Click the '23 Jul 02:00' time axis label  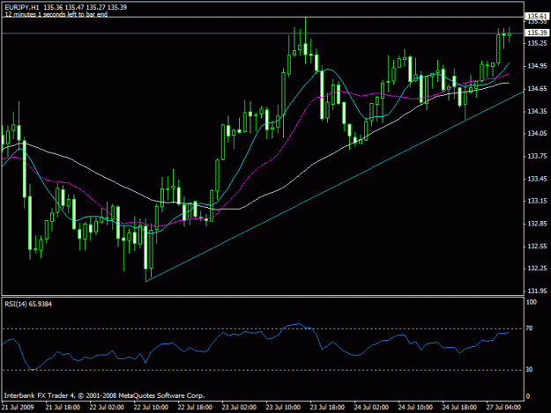239,407
